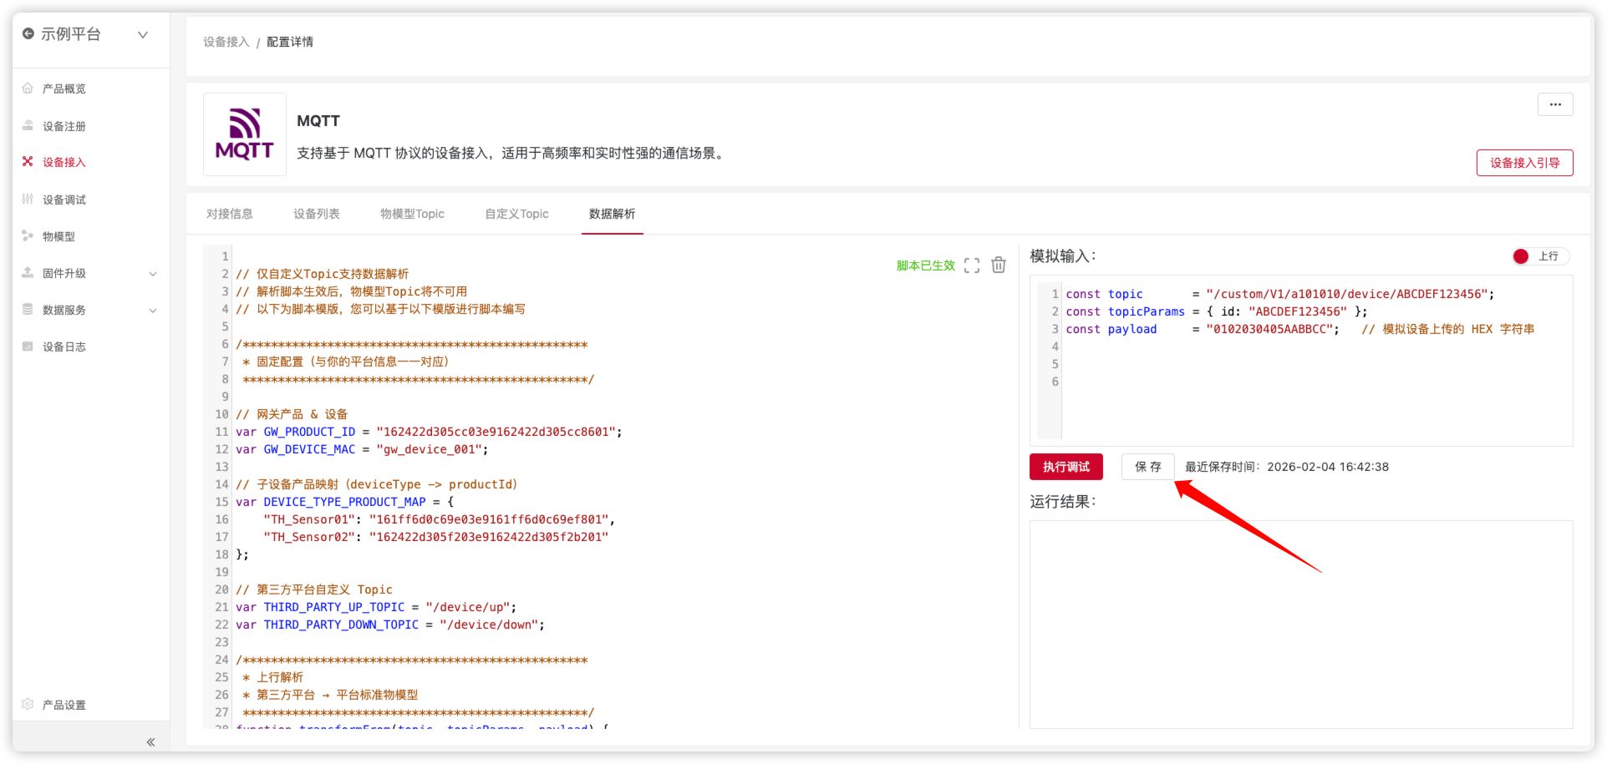1607x764 pixels.
Task: Click the 保存 button
Action: pyautogui.click(x=1147, y=467)
